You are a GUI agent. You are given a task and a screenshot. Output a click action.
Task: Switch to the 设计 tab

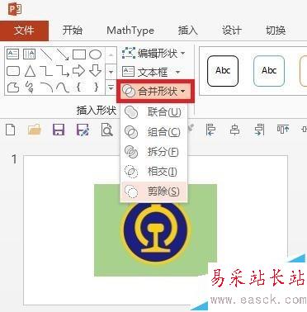(231, 30)
